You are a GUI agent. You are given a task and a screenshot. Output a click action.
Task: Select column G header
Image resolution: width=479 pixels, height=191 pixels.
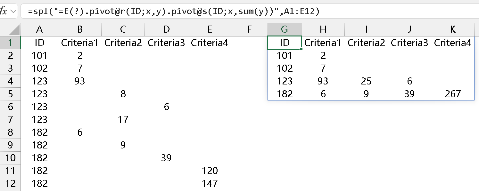coord(284,29)
